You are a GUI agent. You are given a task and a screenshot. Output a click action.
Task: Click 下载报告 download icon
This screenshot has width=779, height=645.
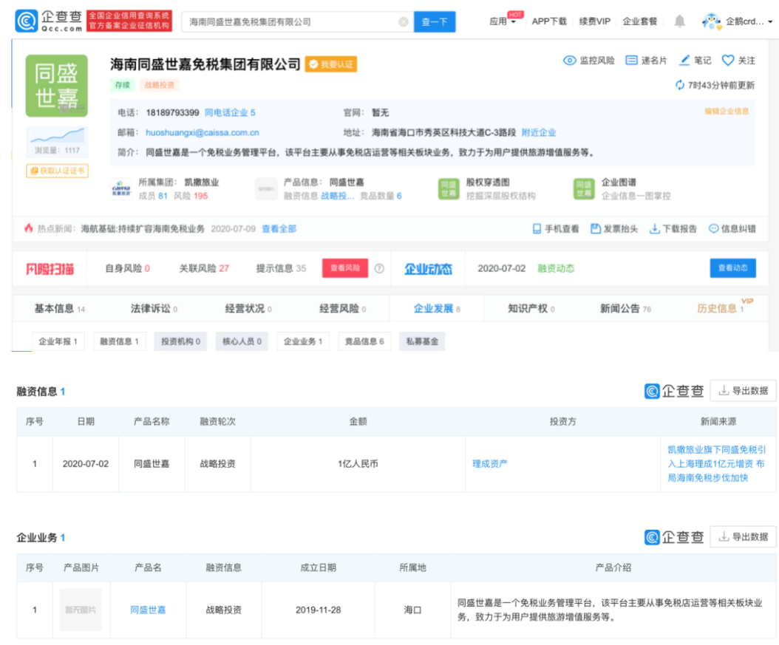pos(654,229)
